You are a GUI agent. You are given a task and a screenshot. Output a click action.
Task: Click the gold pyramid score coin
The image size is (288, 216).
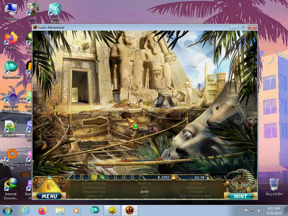[174, 177]
